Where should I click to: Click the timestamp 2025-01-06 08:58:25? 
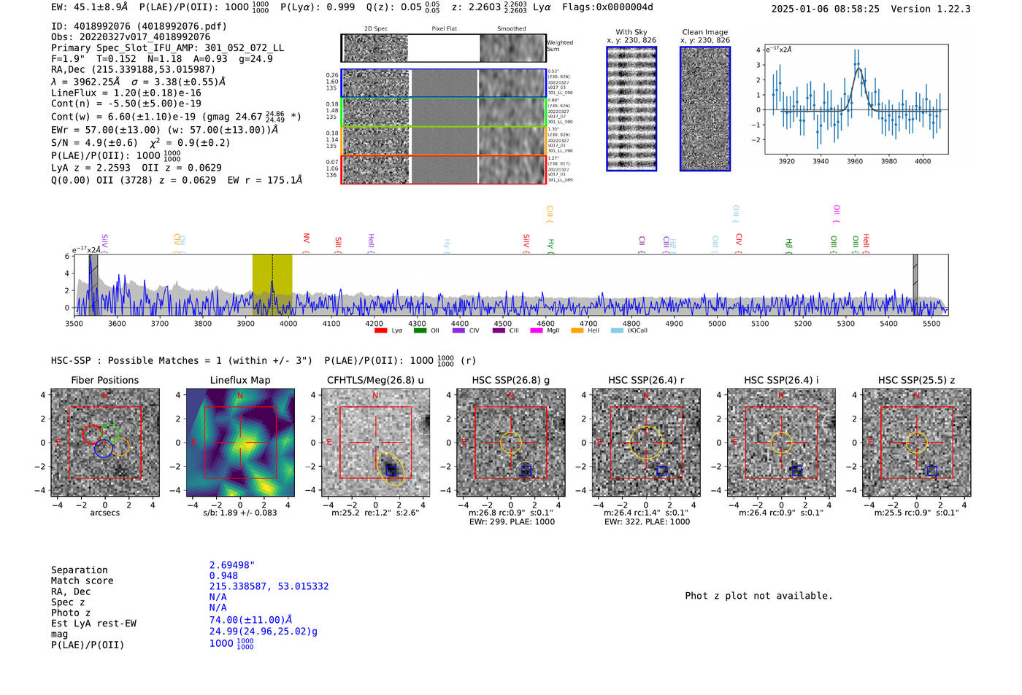825,9
